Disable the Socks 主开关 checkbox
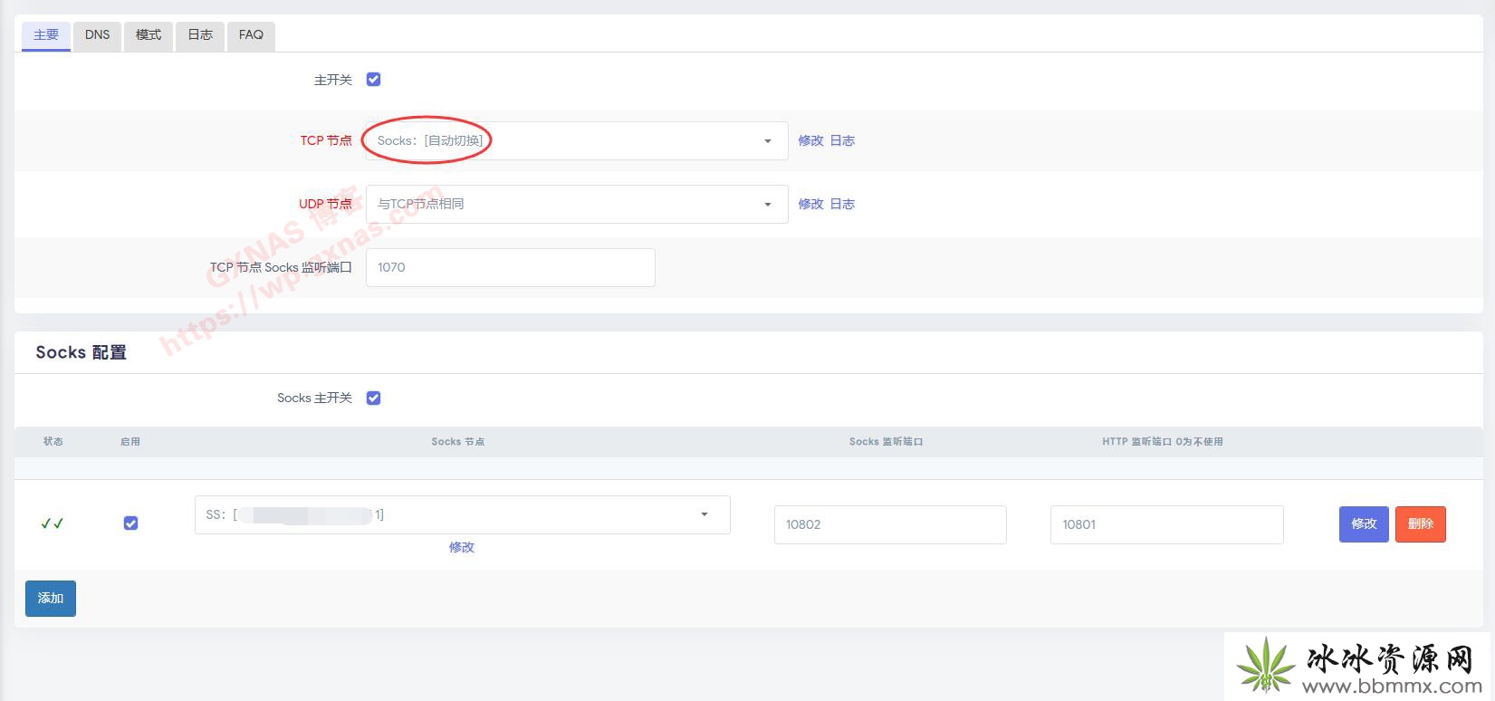 coord(373,398)
